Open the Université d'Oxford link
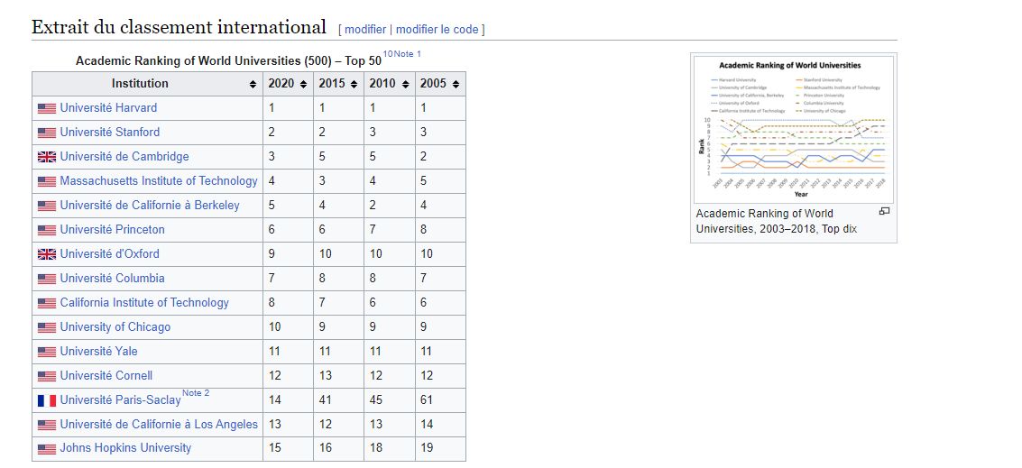The image size is (1022, 468). pos(109,253)
